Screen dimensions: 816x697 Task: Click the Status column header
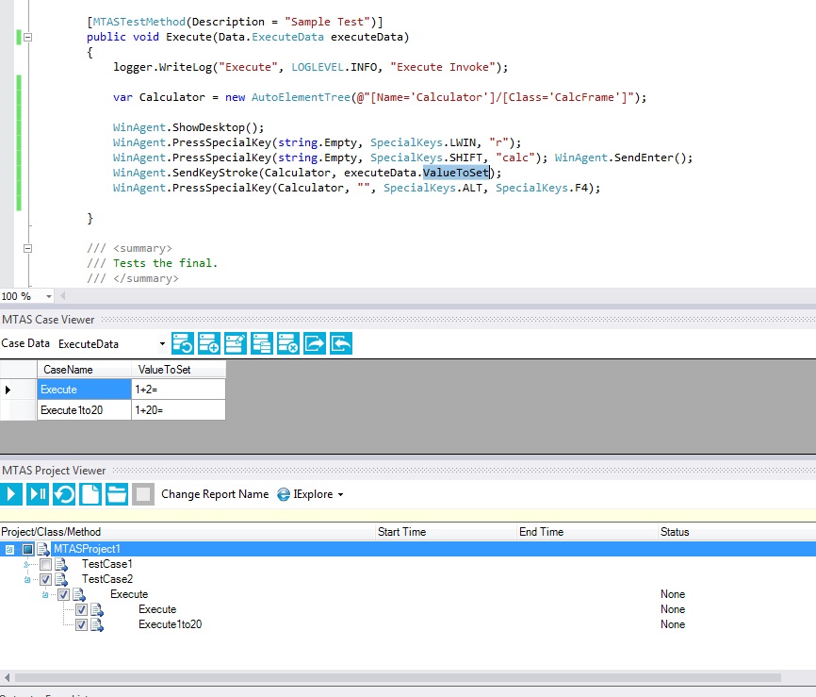(x=737, y=532)
